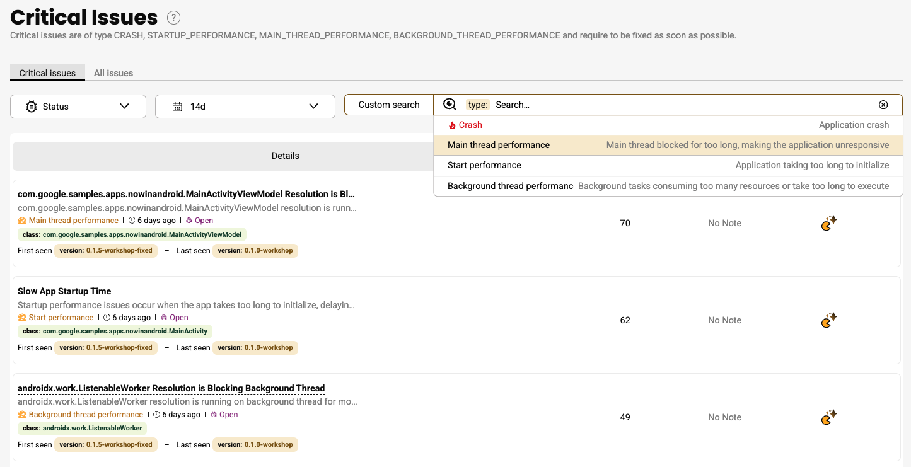The height and width of the screenshot is (467, 911).
Task: Click the help question mark icon
Action: [x=173, y=18]
